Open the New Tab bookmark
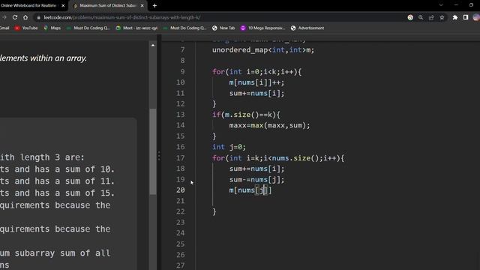The width and height of the screenshot is (480, 270). 223,28
